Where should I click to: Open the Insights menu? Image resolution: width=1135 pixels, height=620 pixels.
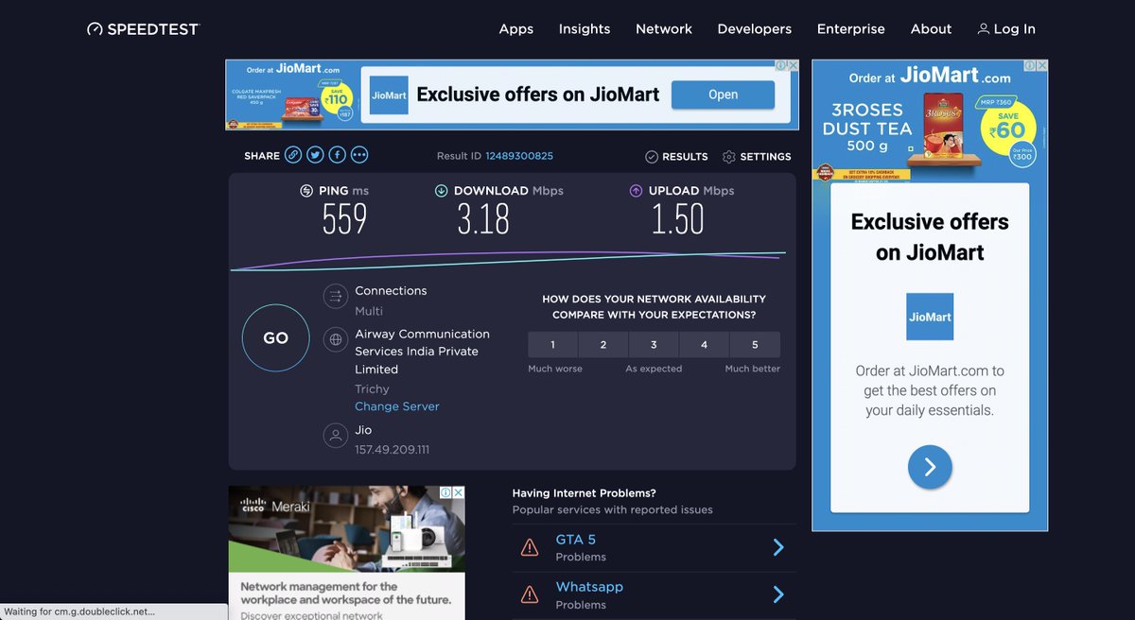coord(585,29)
